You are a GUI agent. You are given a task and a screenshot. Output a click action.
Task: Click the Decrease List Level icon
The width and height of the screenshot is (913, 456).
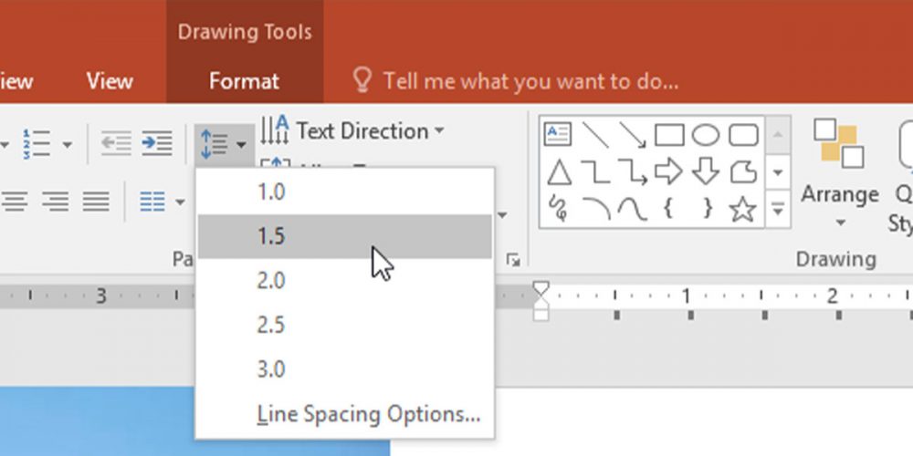pyautogui.click(x=115, y=143)
